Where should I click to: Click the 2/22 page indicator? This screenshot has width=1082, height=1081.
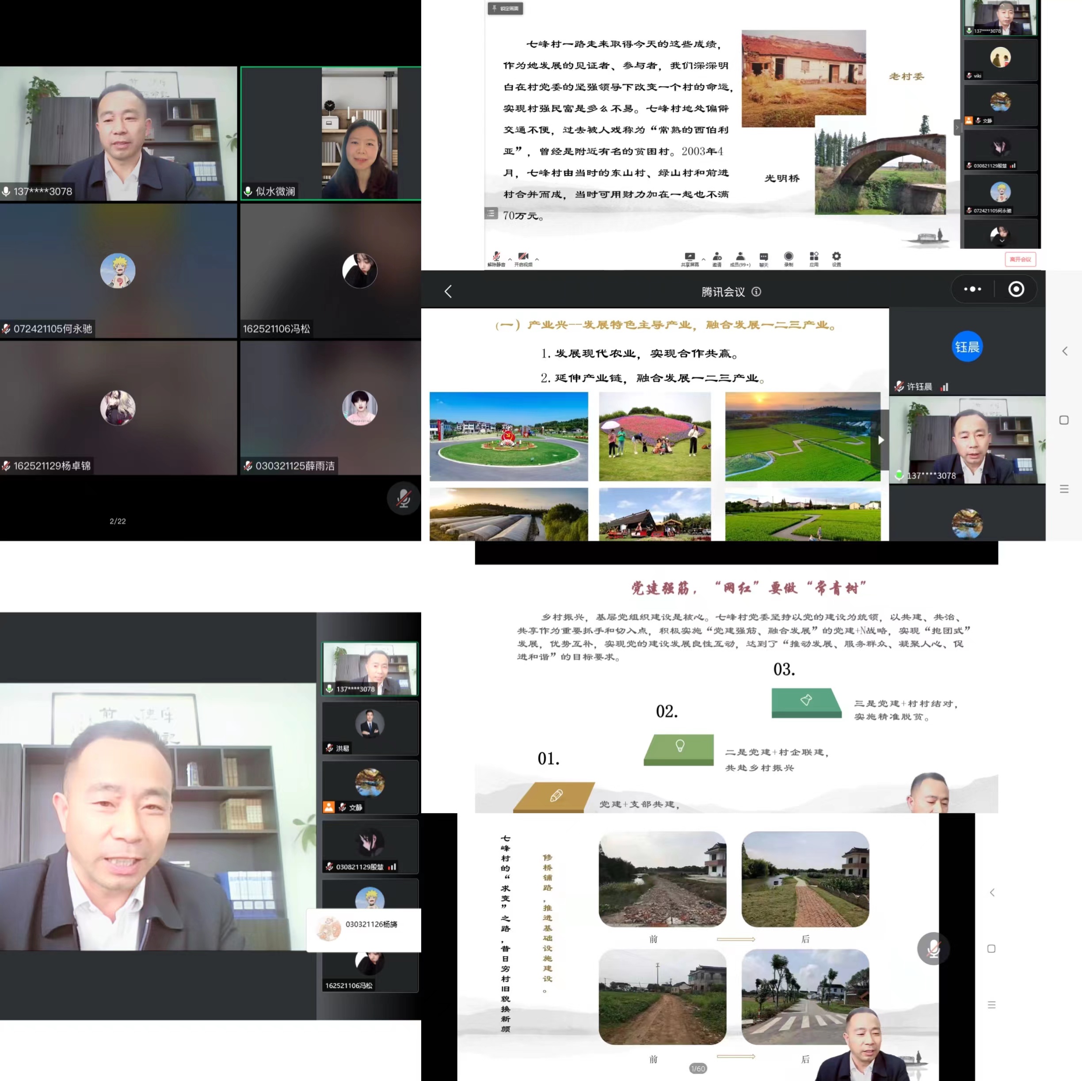(118, 521)
